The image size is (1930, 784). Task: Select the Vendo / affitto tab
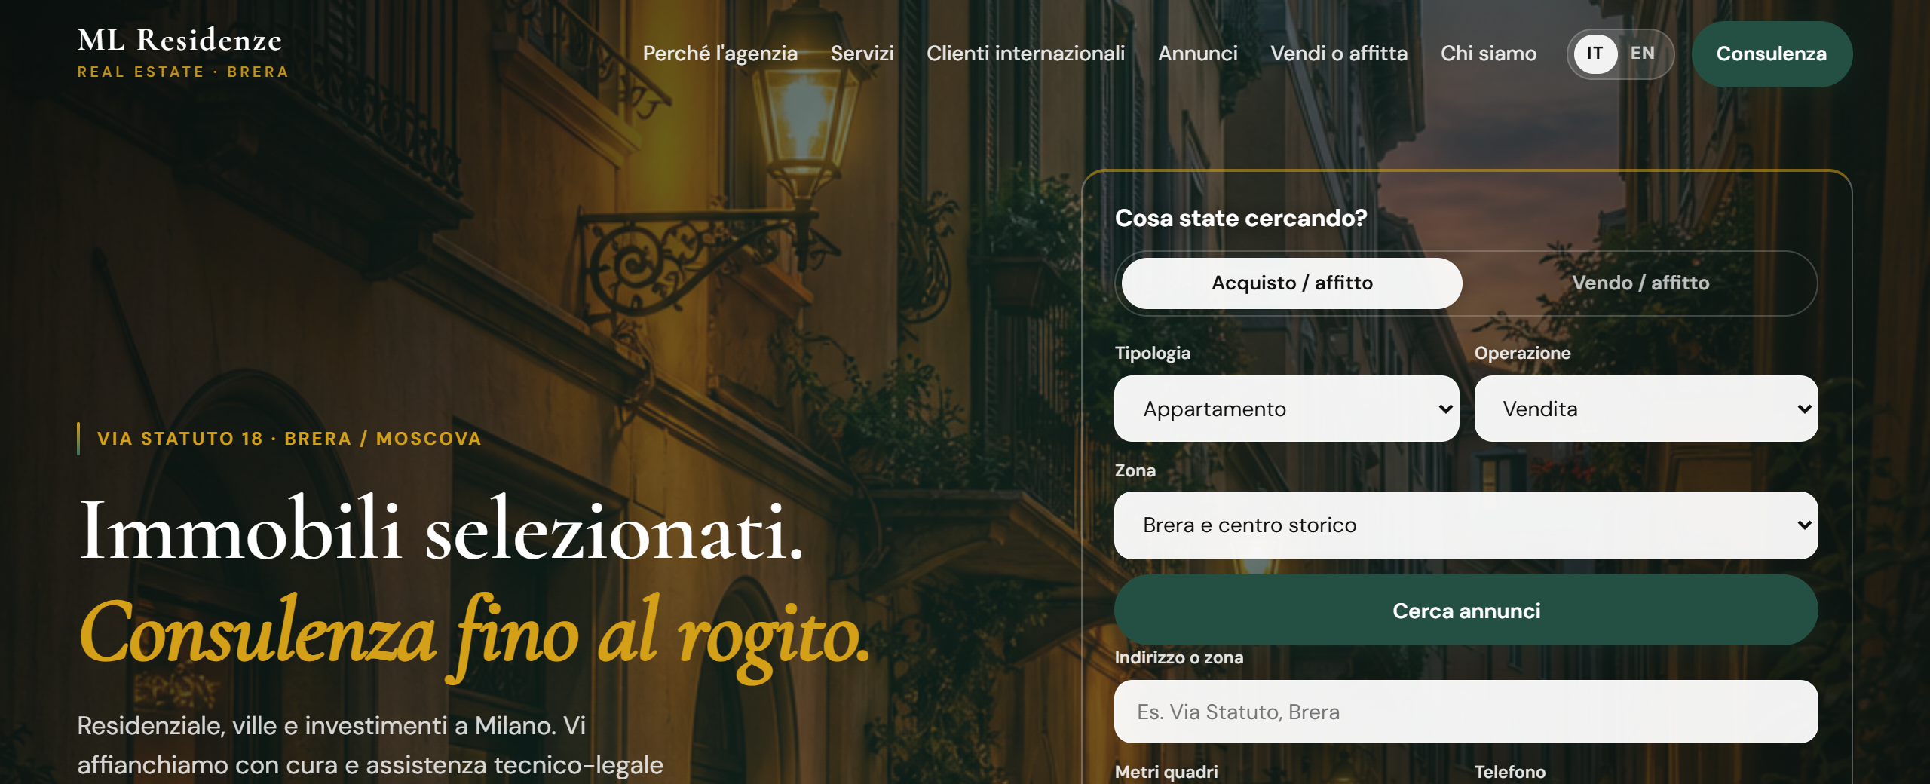1640,283
